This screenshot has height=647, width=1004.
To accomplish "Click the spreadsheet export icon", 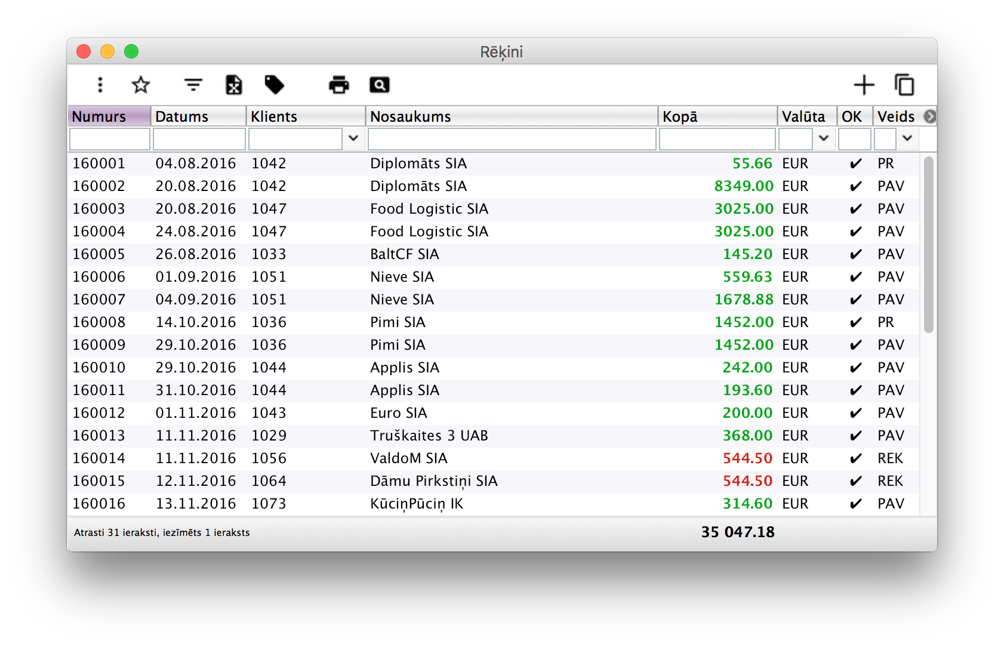I will [234, 85].
